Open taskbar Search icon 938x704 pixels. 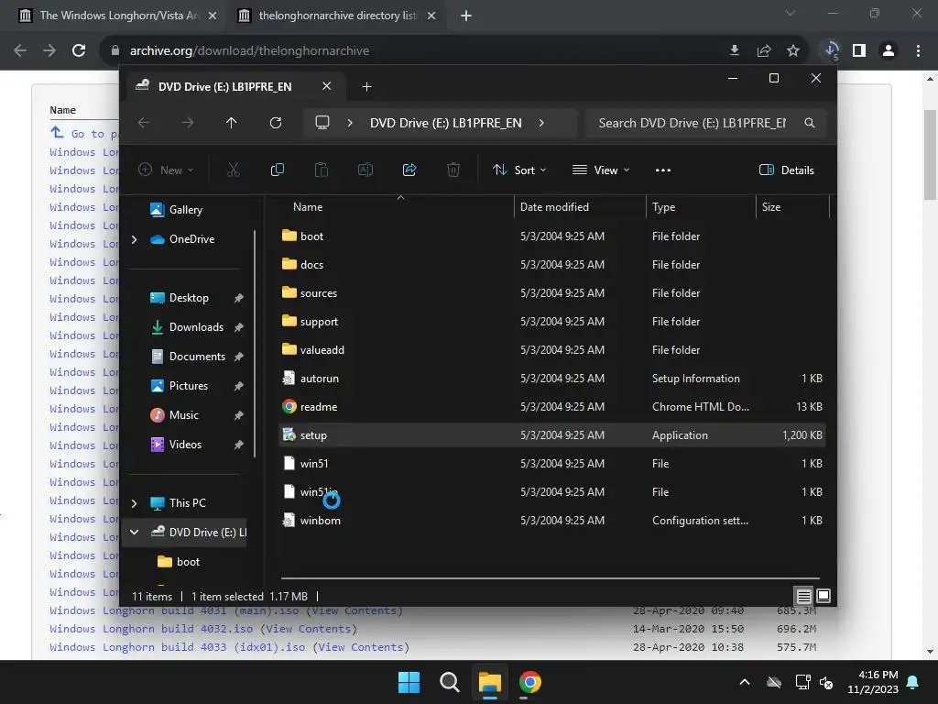tap(449, 682)
